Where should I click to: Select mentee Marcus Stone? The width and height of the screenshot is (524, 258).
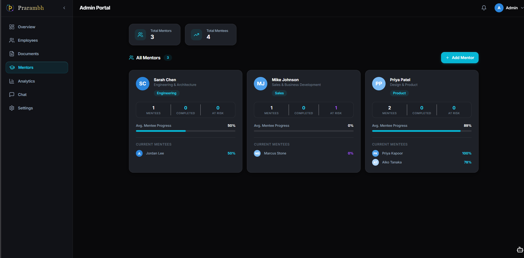click(x=275, y=153)
